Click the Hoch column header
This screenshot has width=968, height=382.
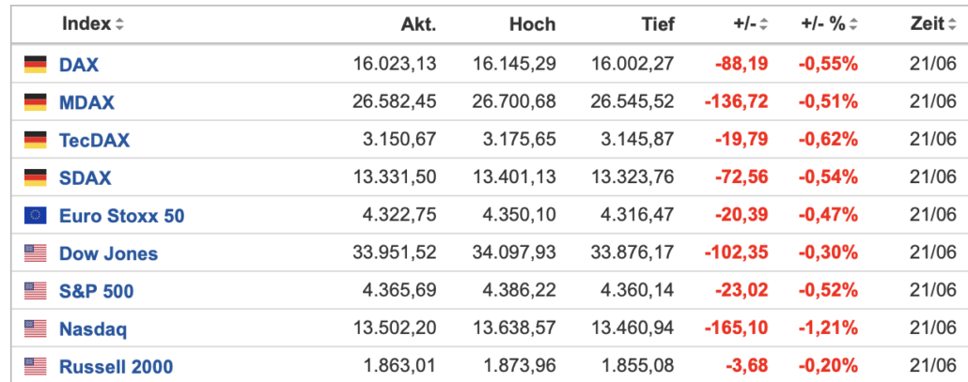[x=532, y=24]
